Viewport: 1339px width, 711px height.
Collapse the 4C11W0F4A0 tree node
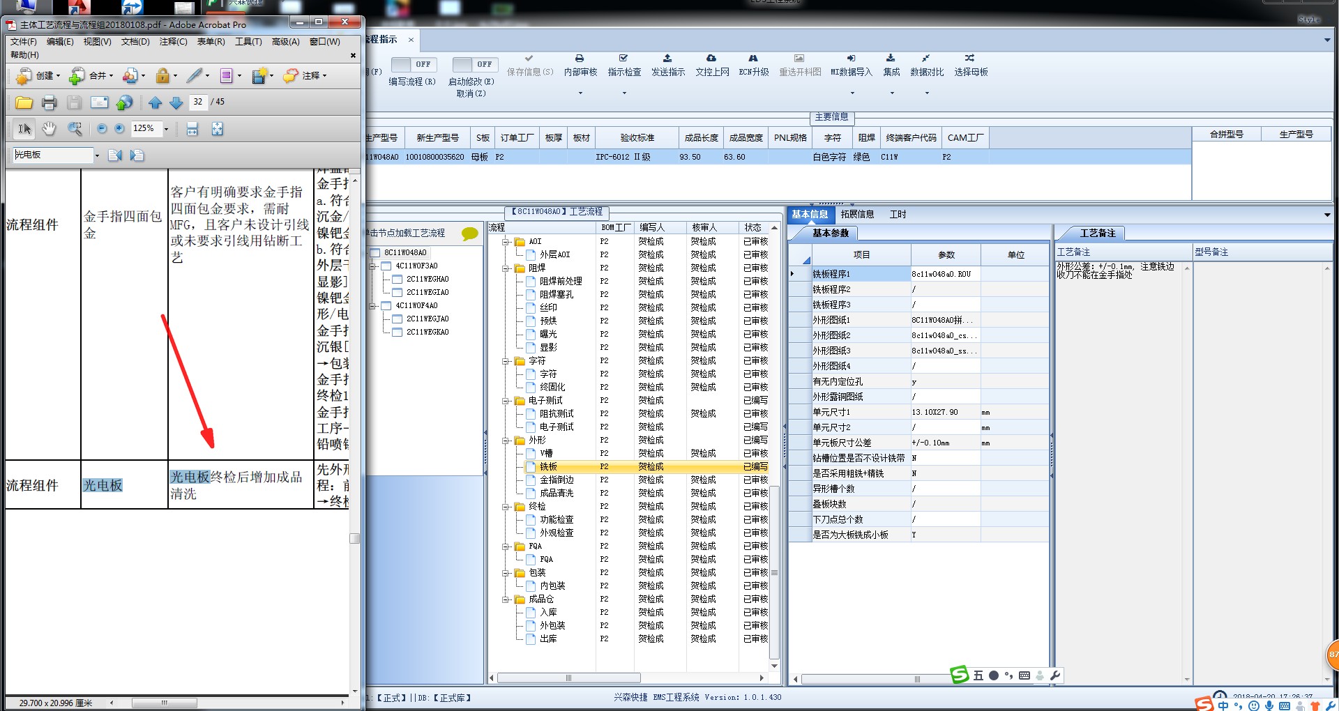(x=372, y=306)
